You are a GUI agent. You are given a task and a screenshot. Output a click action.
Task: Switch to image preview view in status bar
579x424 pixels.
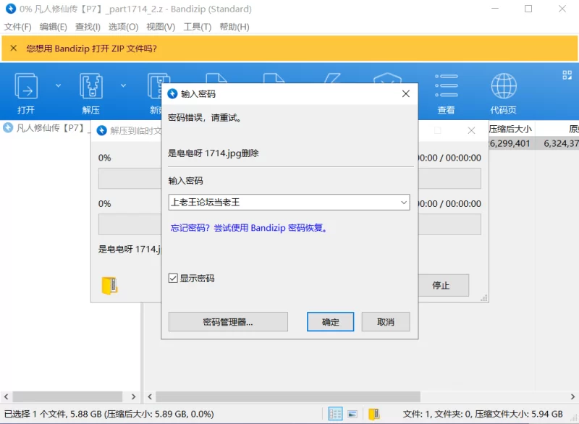click(x=352, y=414)
